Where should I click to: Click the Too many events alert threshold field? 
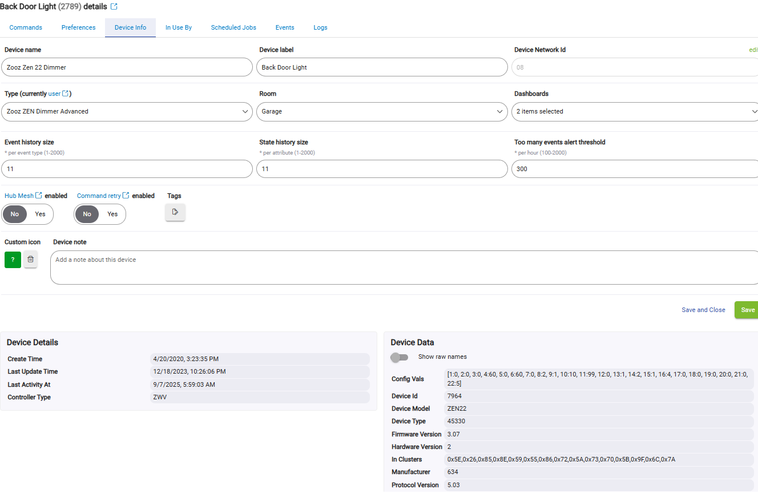pyautogui.click(x=635, y=169)
